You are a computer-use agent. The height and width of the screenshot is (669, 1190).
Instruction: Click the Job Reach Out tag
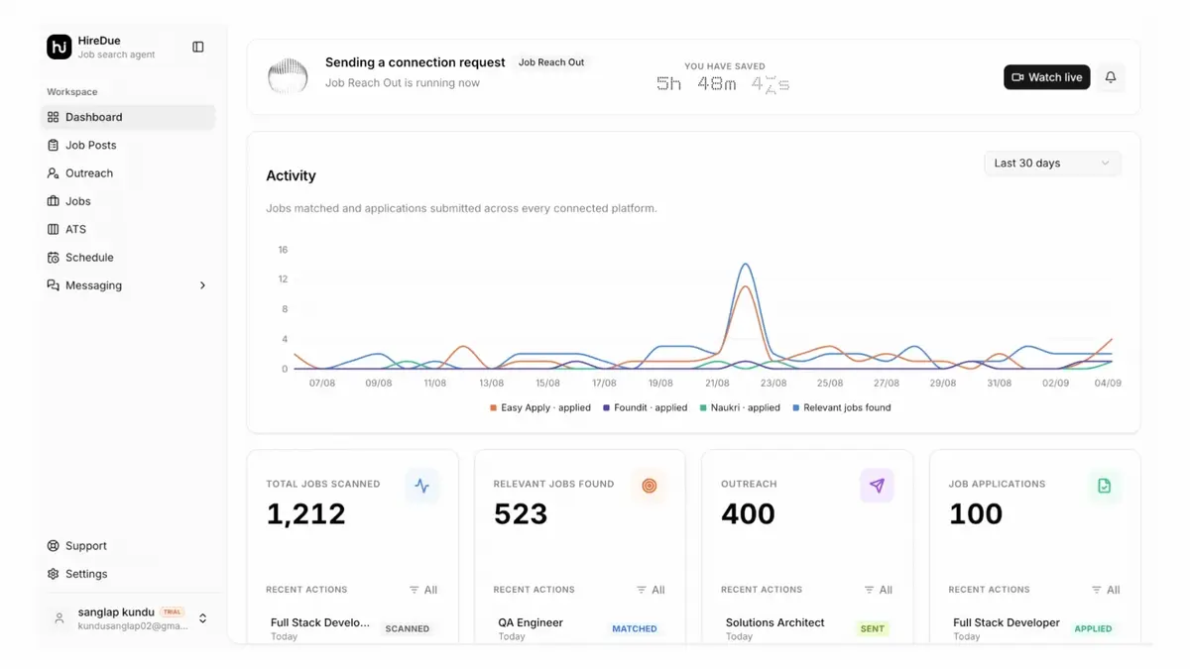551,62
